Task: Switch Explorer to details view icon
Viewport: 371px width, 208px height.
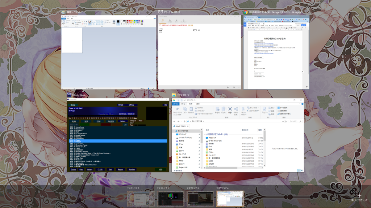Action: (299, 170)
